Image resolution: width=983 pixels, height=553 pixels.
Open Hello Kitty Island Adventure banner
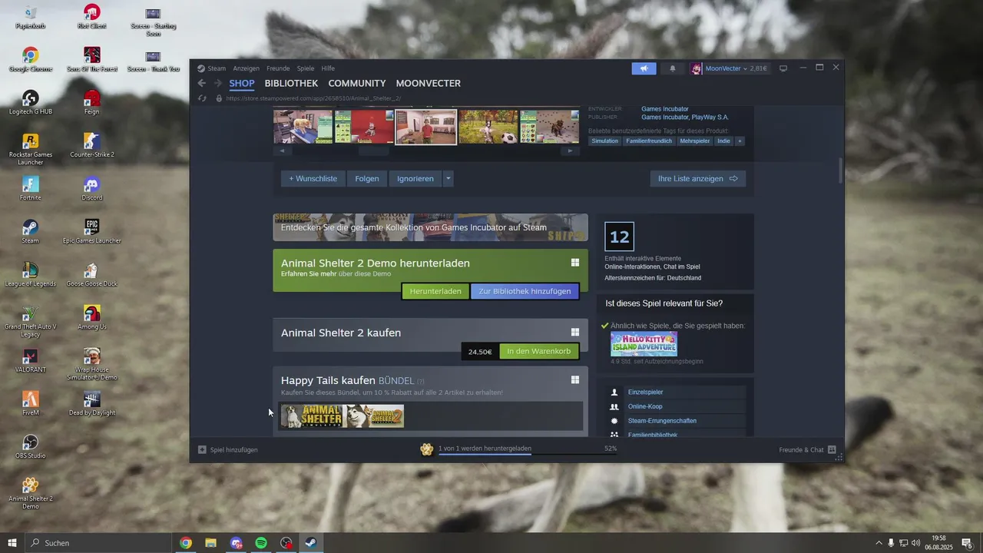[644, 344]
